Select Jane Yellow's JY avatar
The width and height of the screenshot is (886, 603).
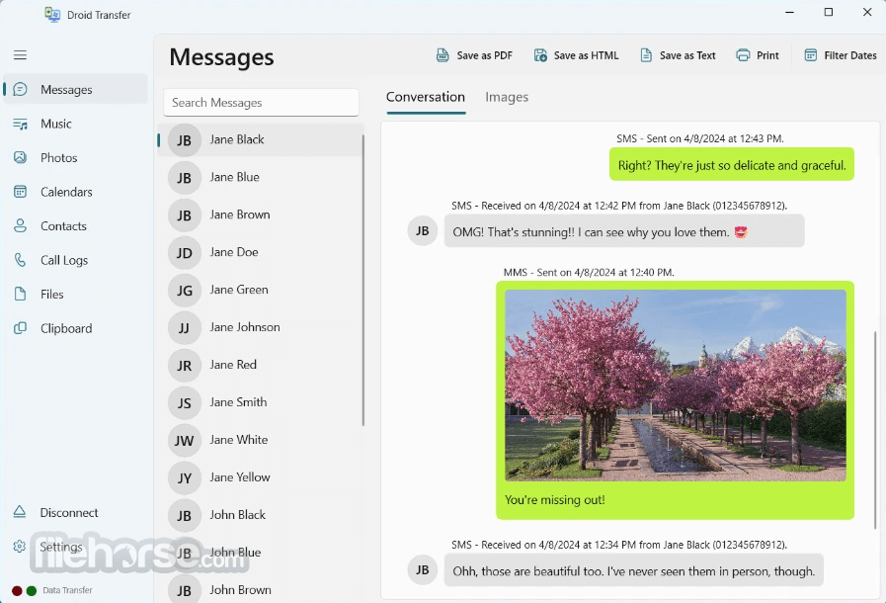click(184, 478)
